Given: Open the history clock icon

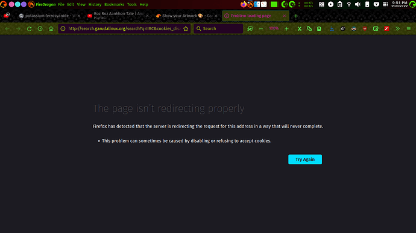Looking at the screenshot, I should point(40,29).
